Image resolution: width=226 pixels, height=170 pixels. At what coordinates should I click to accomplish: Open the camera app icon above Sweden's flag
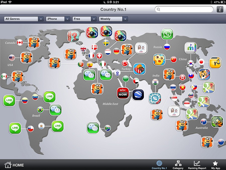click(x=106, y=31)
